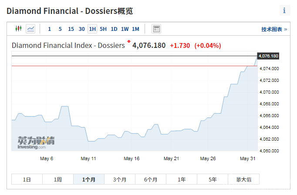Open the 技术图表 technical chart link
Image resolution: width=297 pixels, height=195 pixels.
(x=274, y=29)
